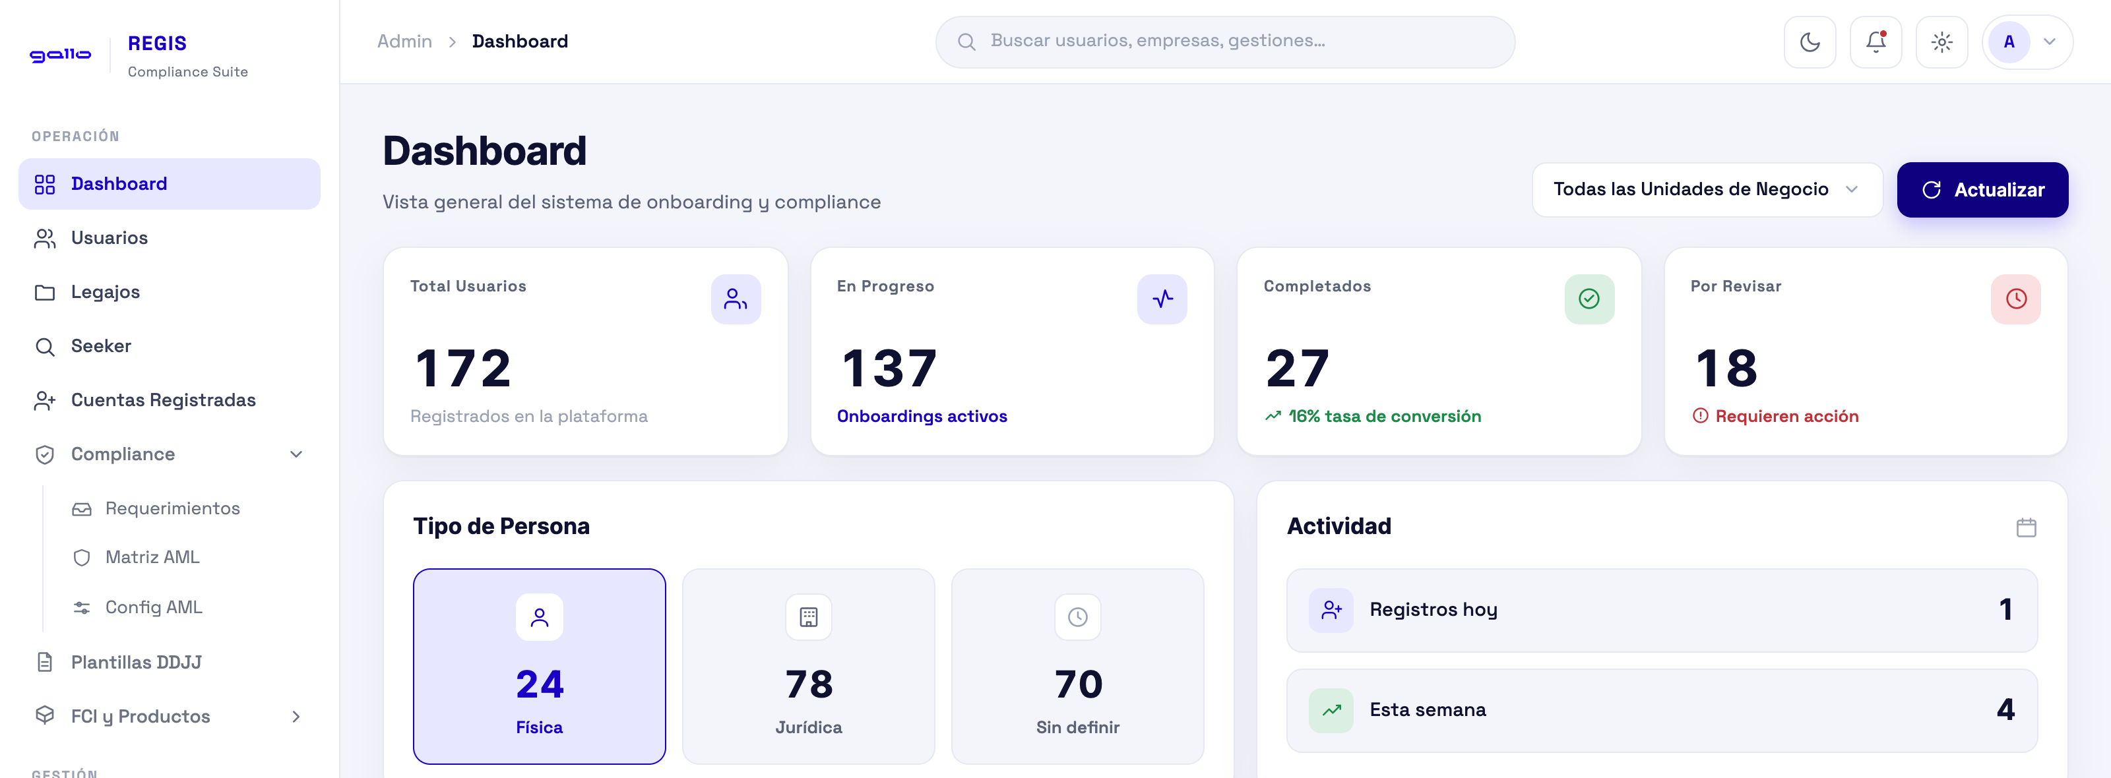
Task: Open Seeker search page
Action: [x=169, y=345]
